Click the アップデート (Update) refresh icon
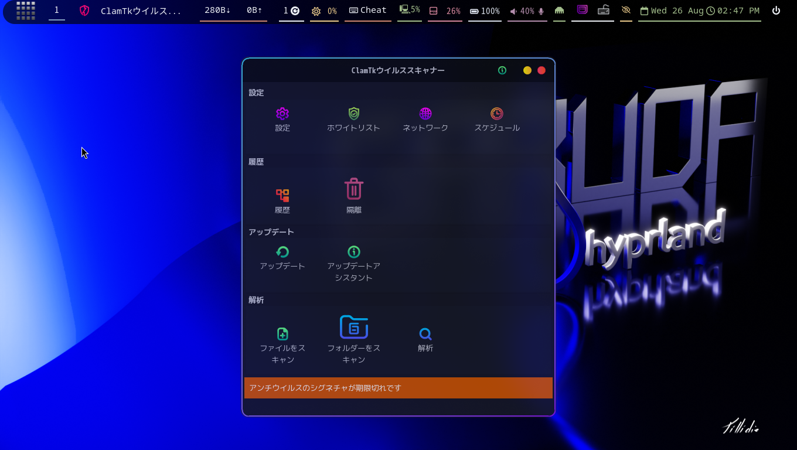This screenshot has width=797, height=450. [x=282, y=252]
